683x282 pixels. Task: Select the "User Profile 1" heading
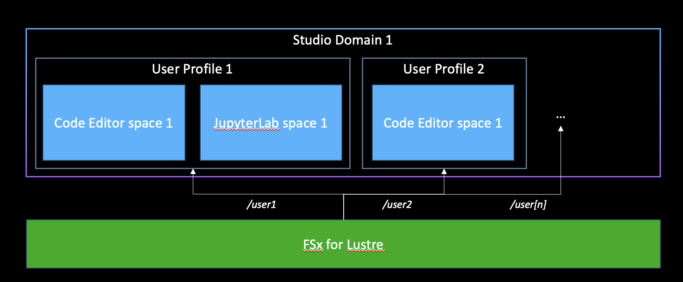click(192, 69)
